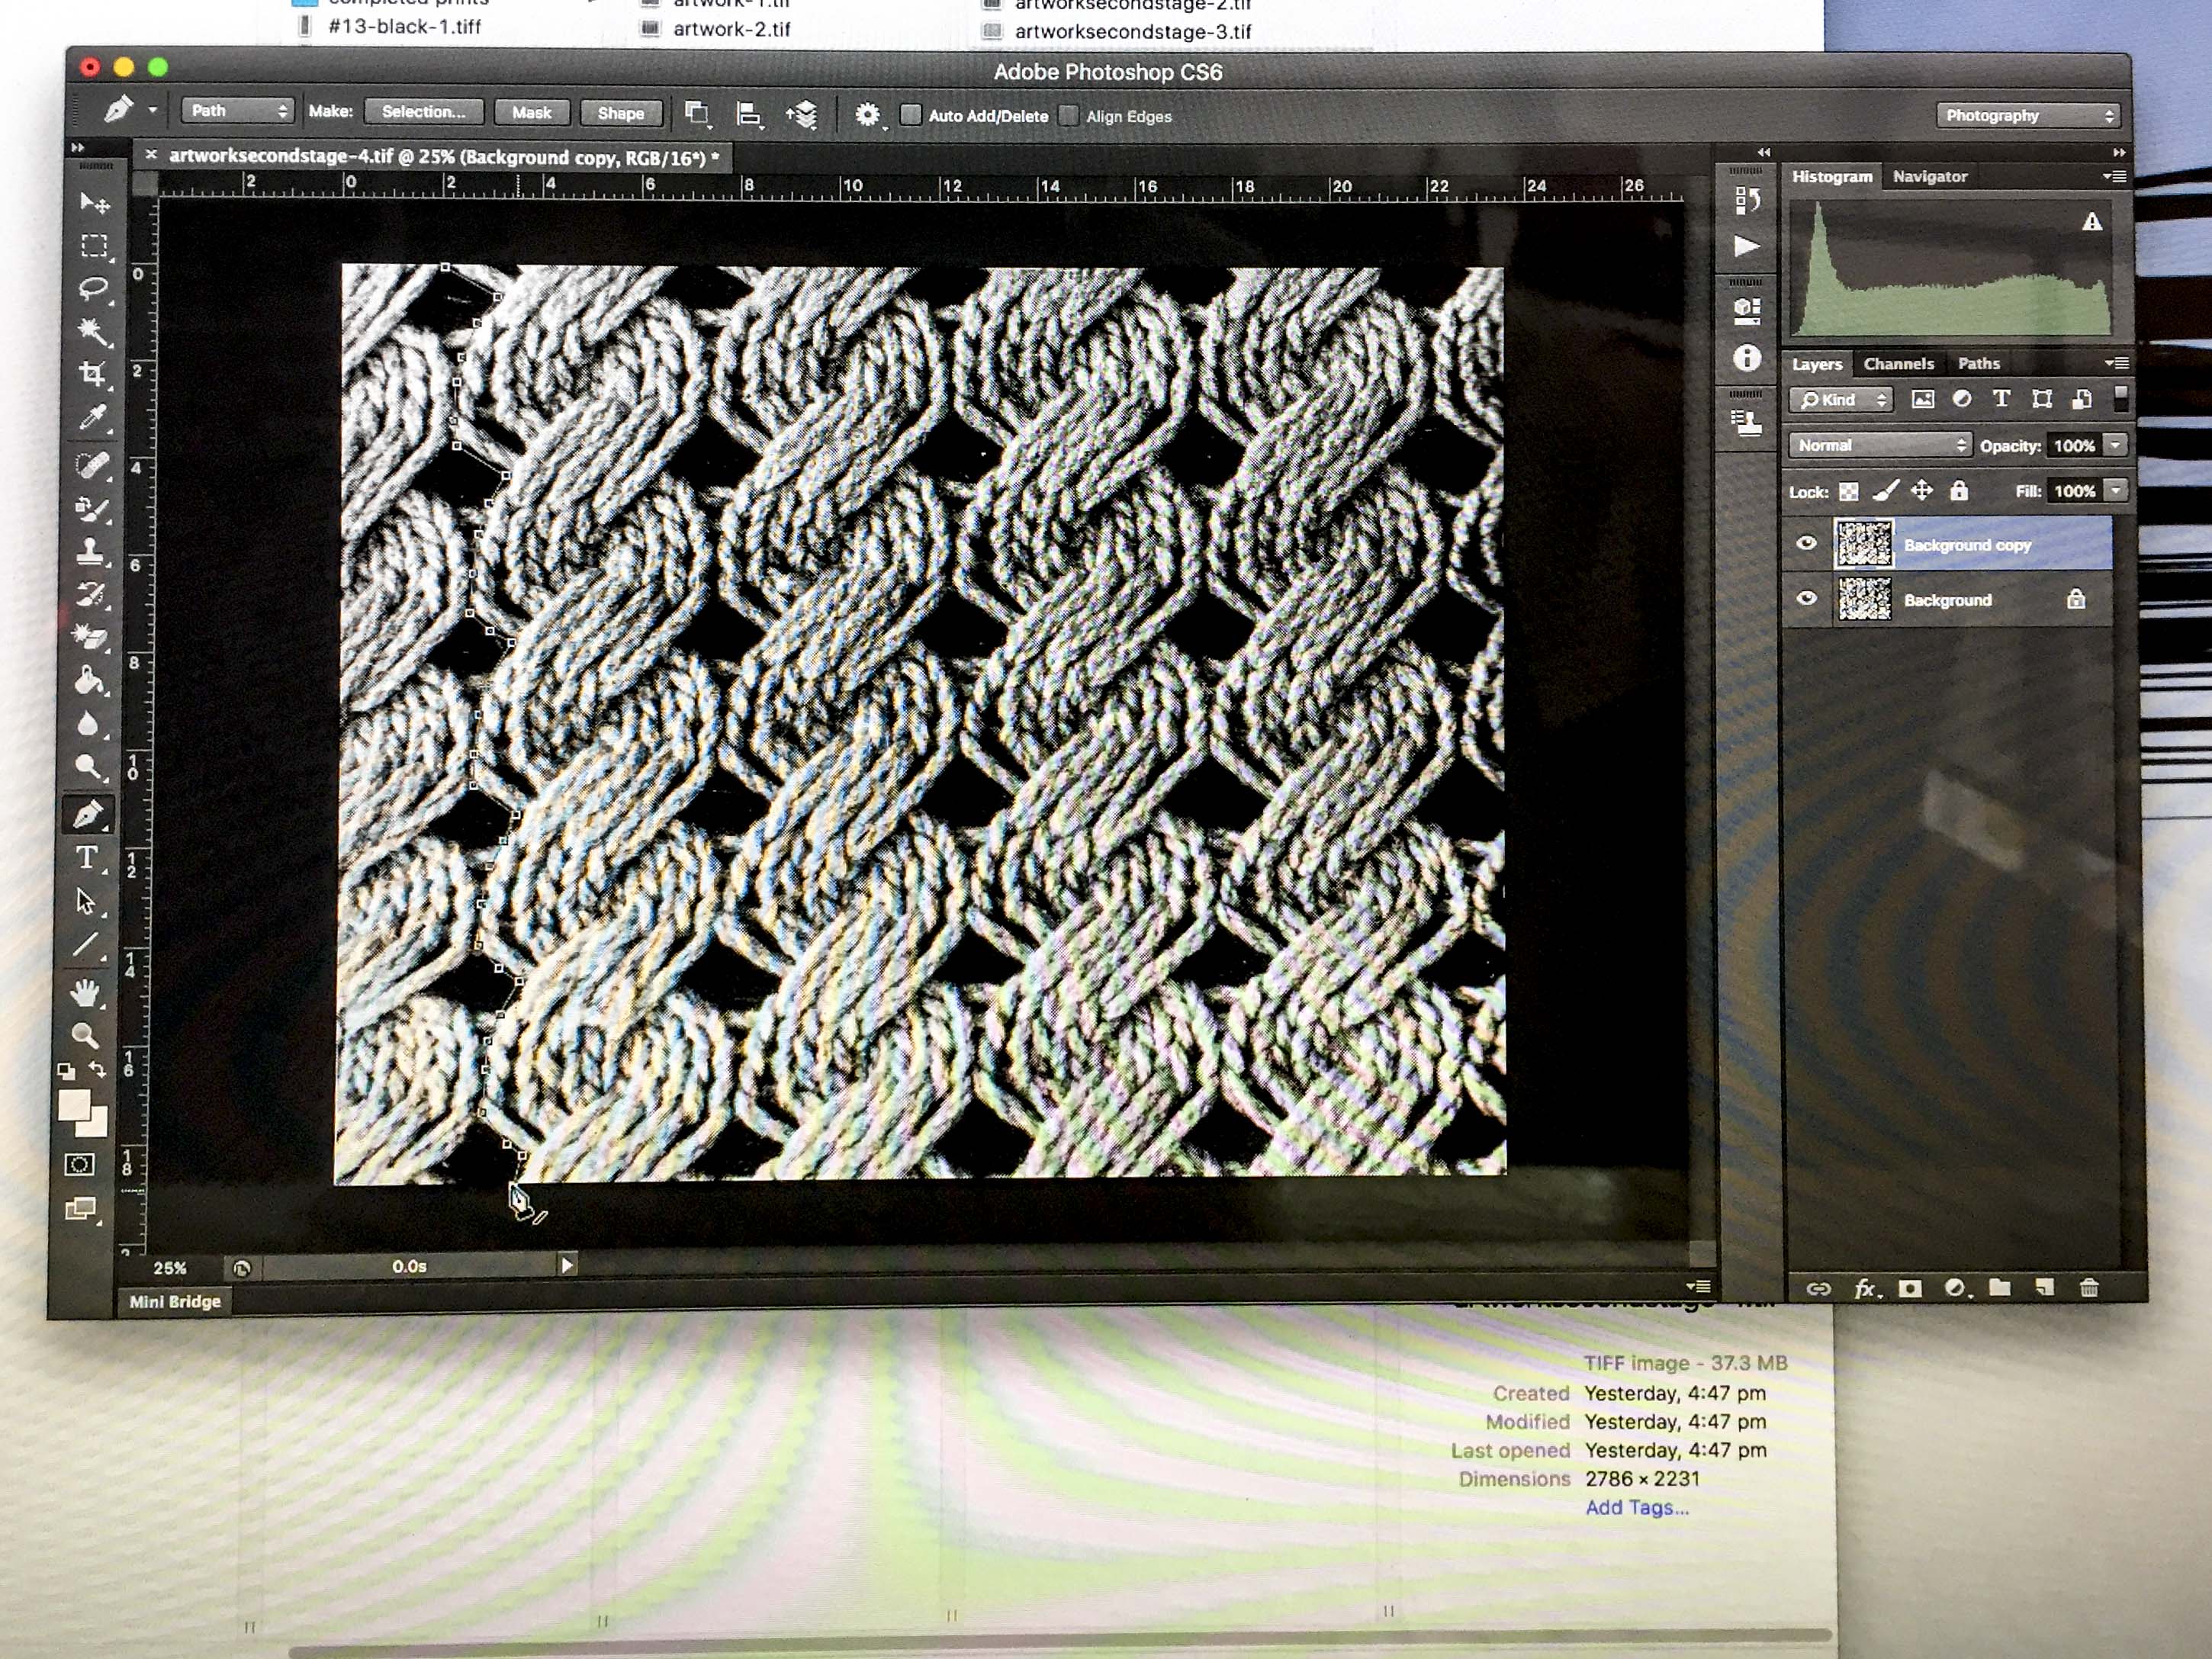Open the Histogram panel menu

2114,176
